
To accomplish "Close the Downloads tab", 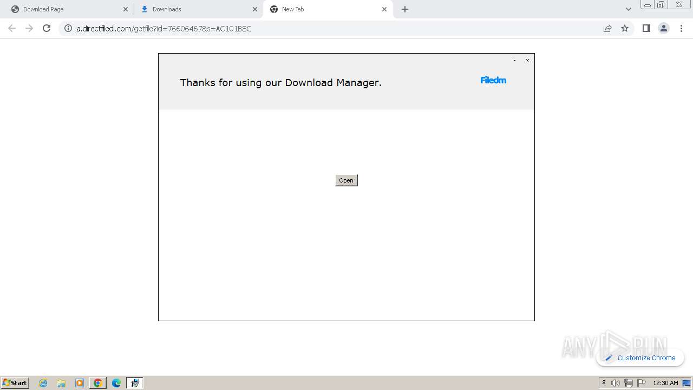I will click(x=255, y=9).
